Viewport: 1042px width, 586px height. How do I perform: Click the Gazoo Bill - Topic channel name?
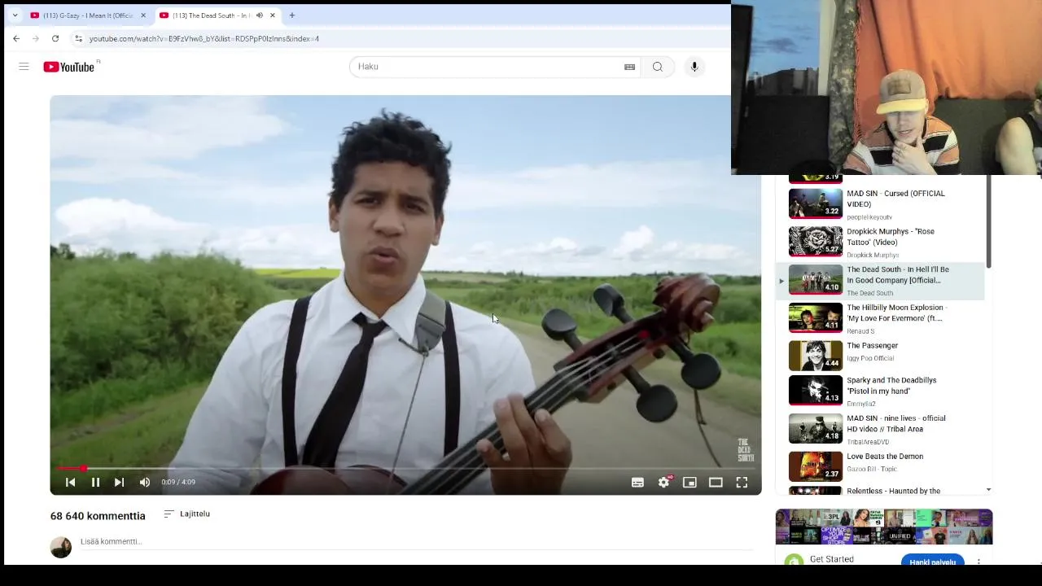tap(871, 470)
